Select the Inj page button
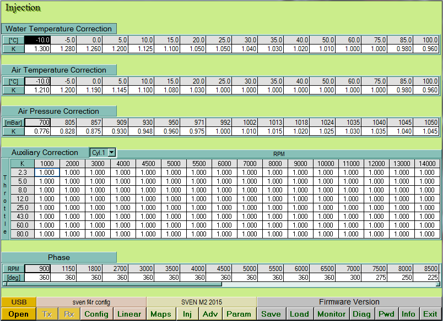 pos(187,314)
